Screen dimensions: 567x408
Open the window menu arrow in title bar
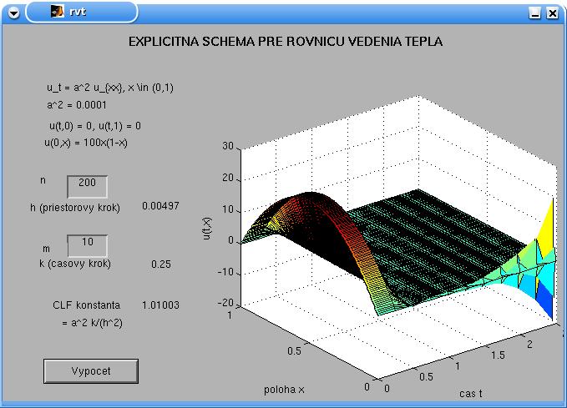pos(13,13)
